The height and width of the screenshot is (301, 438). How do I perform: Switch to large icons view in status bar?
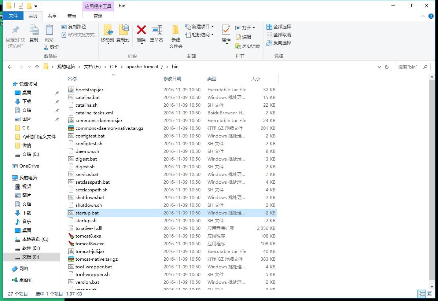[x=429, y=294]
